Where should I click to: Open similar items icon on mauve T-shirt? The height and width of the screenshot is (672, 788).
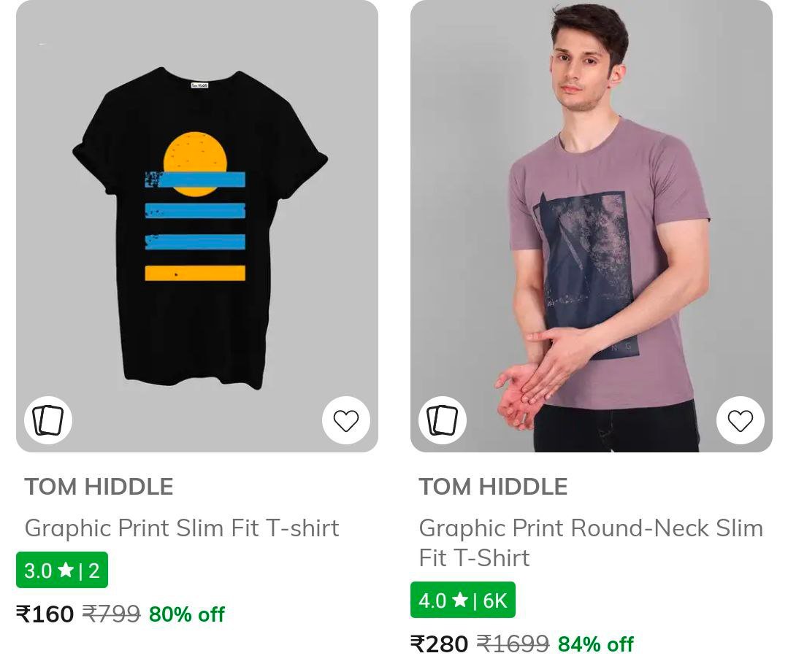pos(443,420)
